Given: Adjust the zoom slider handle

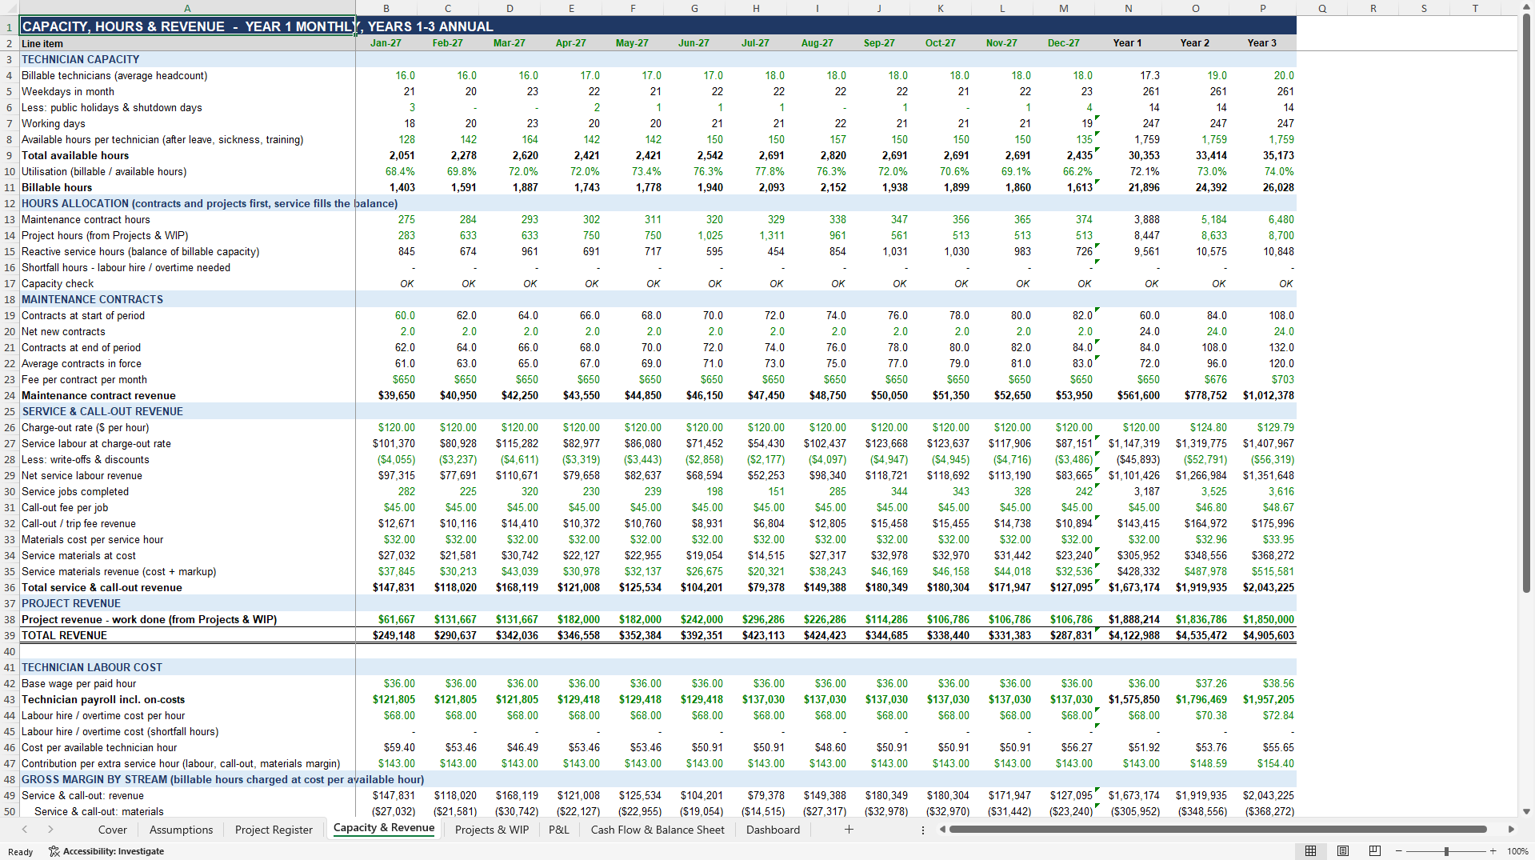Looking at the screenshot, I should [x=1446, y=851].
